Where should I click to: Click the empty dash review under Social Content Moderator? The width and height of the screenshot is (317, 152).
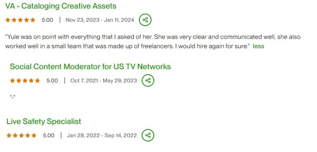pyautogui.click(x=13, y=97)
